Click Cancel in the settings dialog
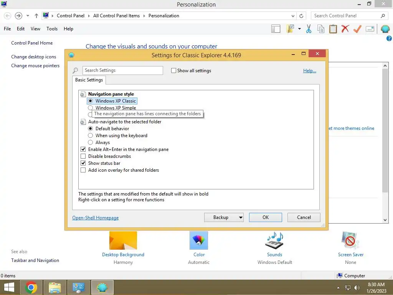393x295 pixels. point(304,217)
